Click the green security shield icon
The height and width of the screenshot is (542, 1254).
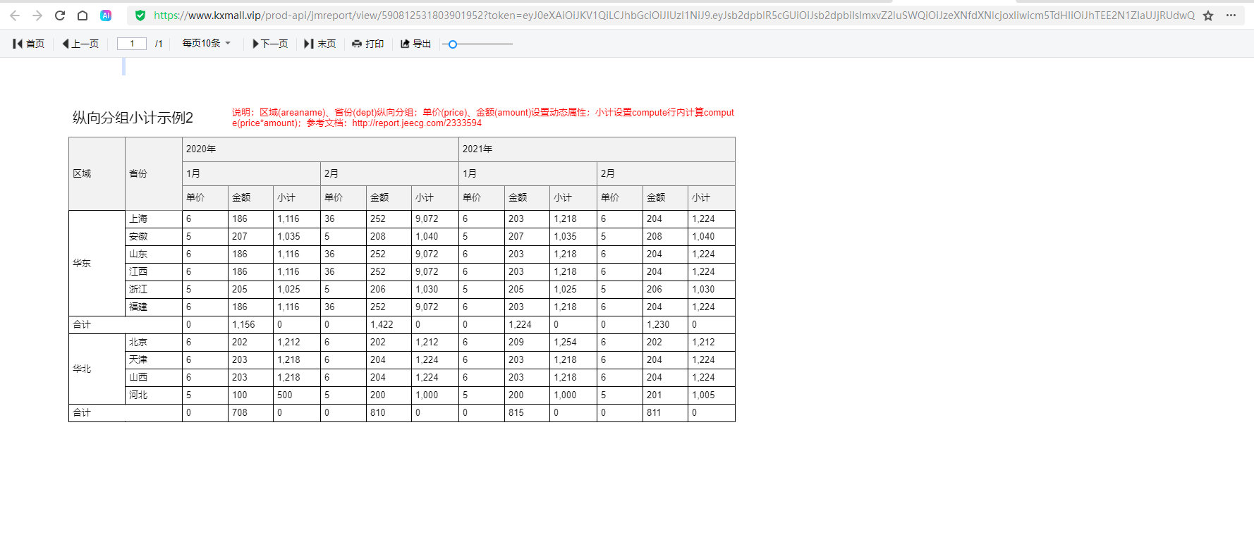tap(140, 16)
